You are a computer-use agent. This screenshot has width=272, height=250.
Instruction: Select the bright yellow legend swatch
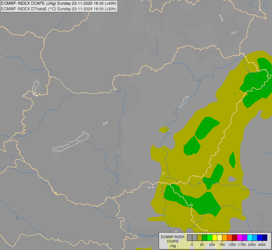pos(214,237)
